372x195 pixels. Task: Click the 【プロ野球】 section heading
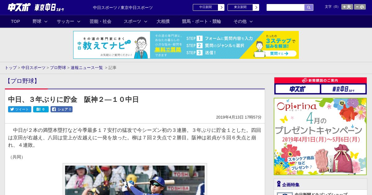point(22,81)
